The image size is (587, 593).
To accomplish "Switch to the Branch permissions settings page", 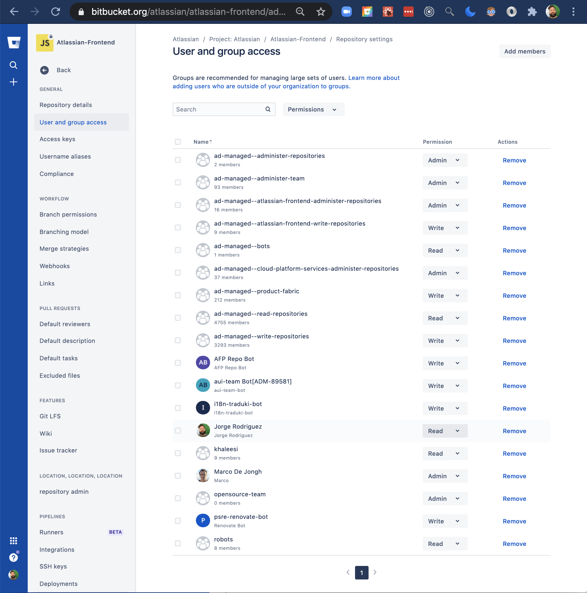I will pyautogui.click(x=68, y=214).
